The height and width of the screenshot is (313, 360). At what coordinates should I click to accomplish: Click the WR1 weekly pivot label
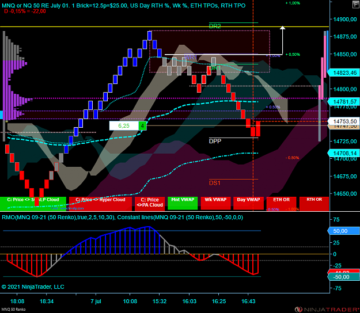pos(190,58)
